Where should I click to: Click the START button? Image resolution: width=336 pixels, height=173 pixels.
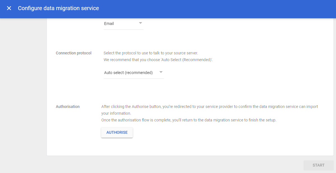tap(318, 165)
